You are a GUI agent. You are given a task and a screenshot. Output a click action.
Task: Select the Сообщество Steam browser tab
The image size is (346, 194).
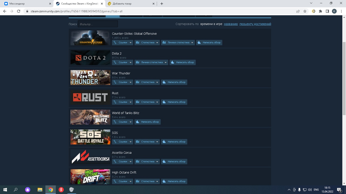pos(79,4)
